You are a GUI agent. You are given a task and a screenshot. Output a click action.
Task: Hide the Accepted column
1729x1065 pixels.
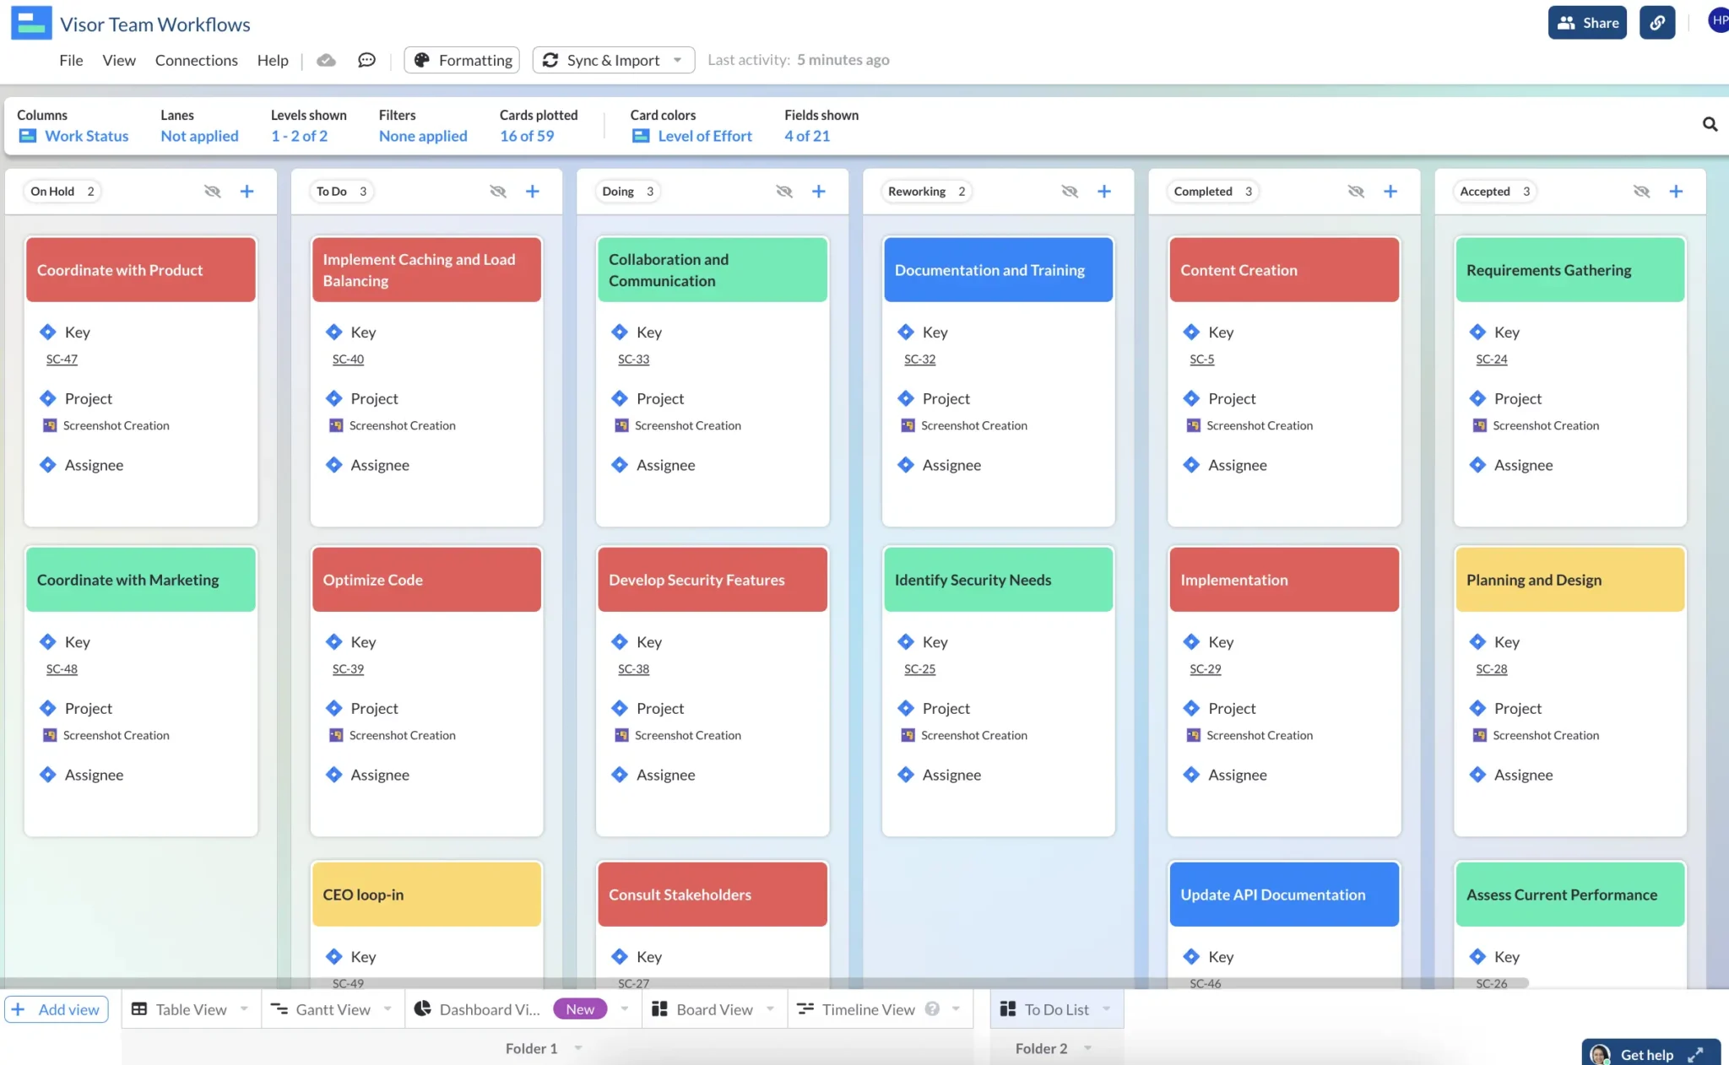click(x=1641, y=192)
